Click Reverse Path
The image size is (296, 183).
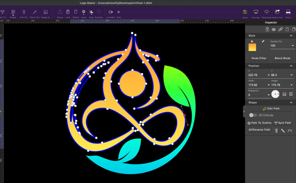(x=259, y=130)
